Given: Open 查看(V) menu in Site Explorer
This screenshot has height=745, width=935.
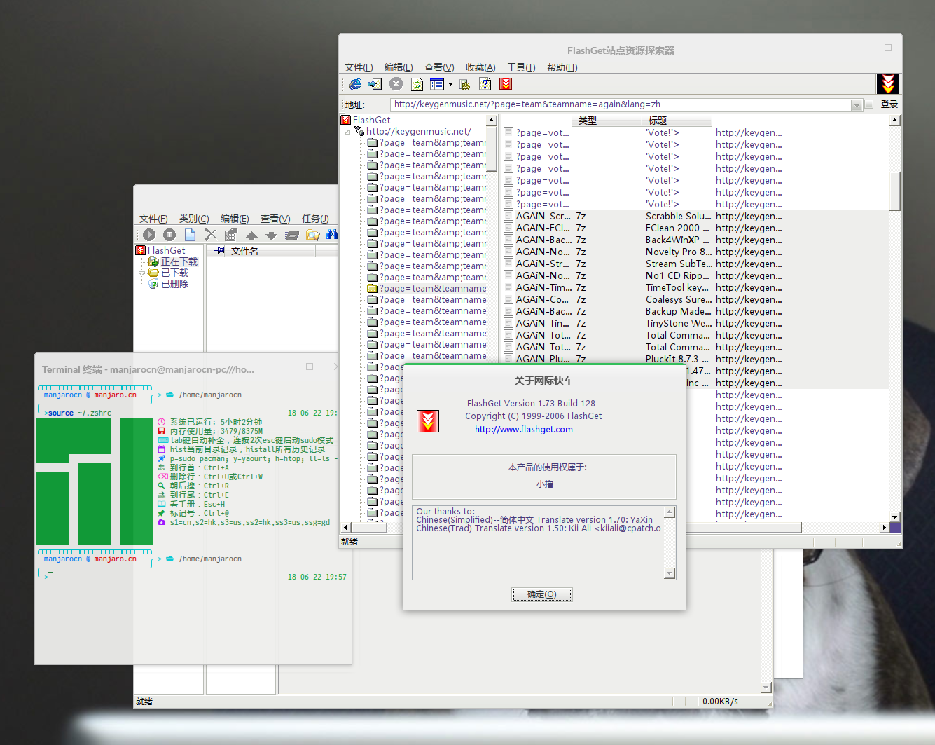Looking at the screenshot, I should [439, 67].
